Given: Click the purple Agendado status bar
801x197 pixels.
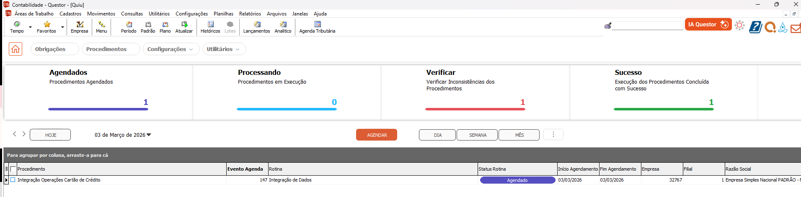Looking at the screenshot, I should coord(517,180).
